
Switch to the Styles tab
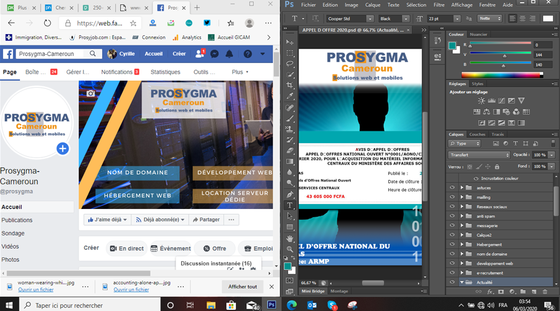pyautogui.click(x=477, y=83)
